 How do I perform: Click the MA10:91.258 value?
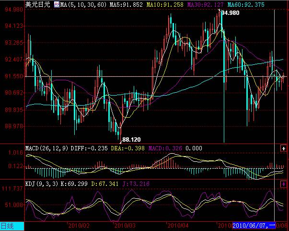[x=165, y=4]
